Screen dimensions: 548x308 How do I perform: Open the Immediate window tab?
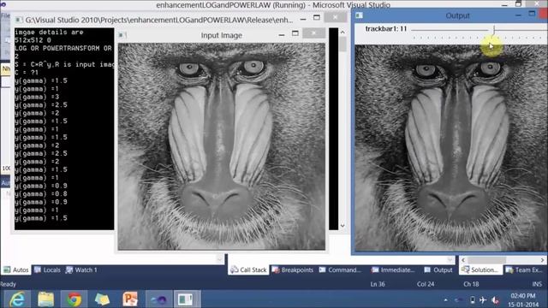click(393, 269)
